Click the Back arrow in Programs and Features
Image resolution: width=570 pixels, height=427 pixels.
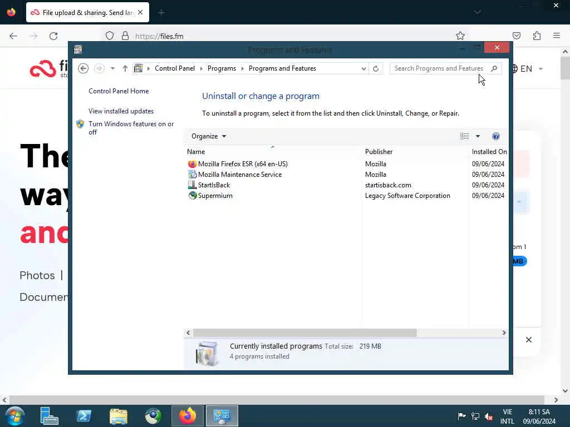[x=83, y=68]
